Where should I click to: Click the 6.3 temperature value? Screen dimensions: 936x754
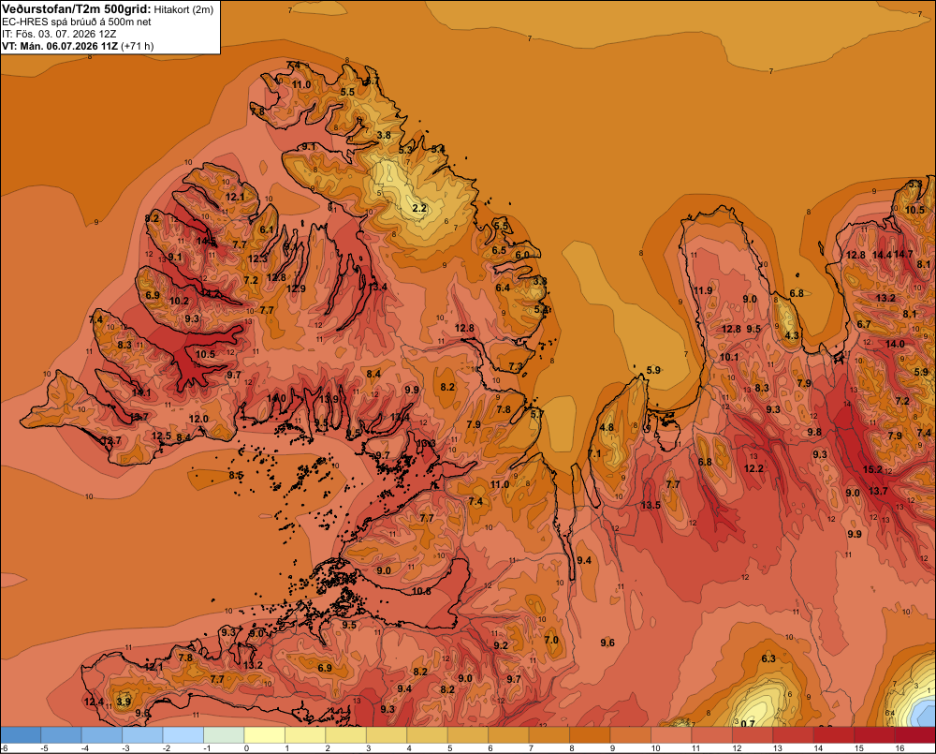pyautogui.click(x=768, y=658)
